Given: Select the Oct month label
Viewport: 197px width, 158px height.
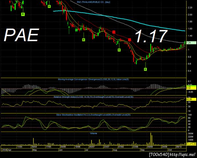Looking at the screenshot, I should [x=170, y=150].
